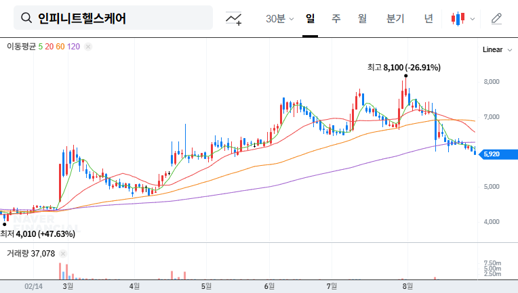
Task: Remove the 이동평균 indicator
Action: (88, 47)
